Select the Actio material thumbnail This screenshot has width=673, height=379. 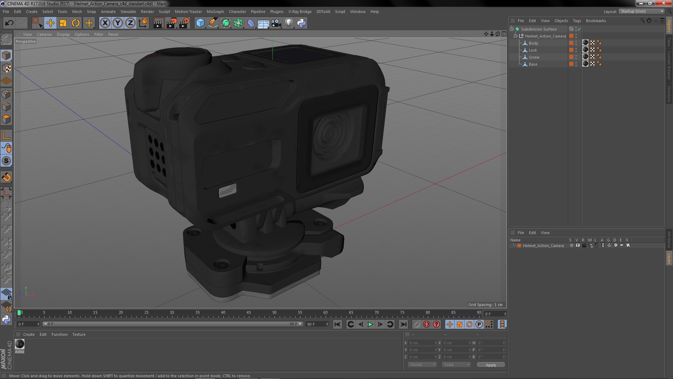(x=20, y=344)
